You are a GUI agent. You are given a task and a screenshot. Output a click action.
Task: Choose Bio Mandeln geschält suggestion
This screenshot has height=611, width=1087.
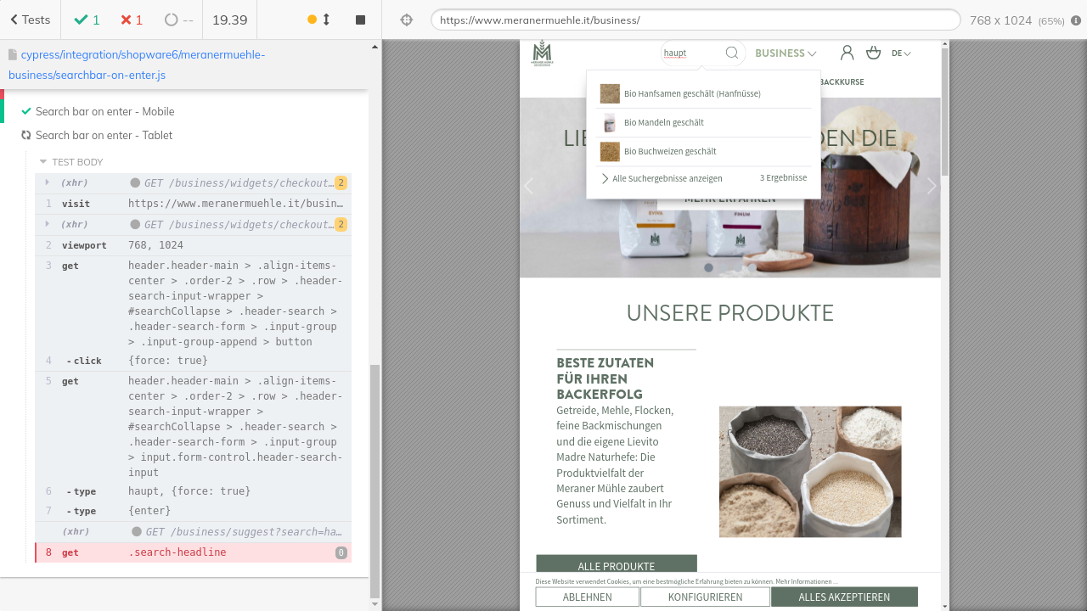point(663,123)
